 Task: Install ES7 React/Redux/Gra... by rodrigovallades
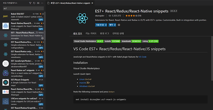(41, 48)
